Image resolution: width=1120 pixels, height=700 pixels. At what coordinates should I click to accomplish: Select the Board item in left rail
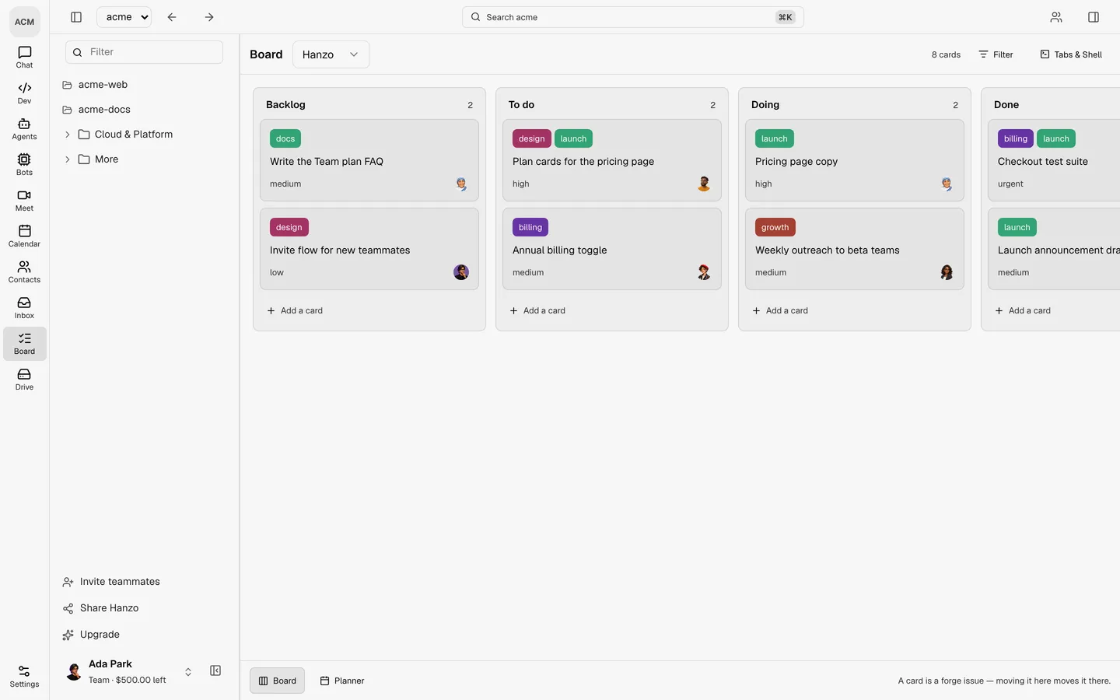[x=24, y=343]
